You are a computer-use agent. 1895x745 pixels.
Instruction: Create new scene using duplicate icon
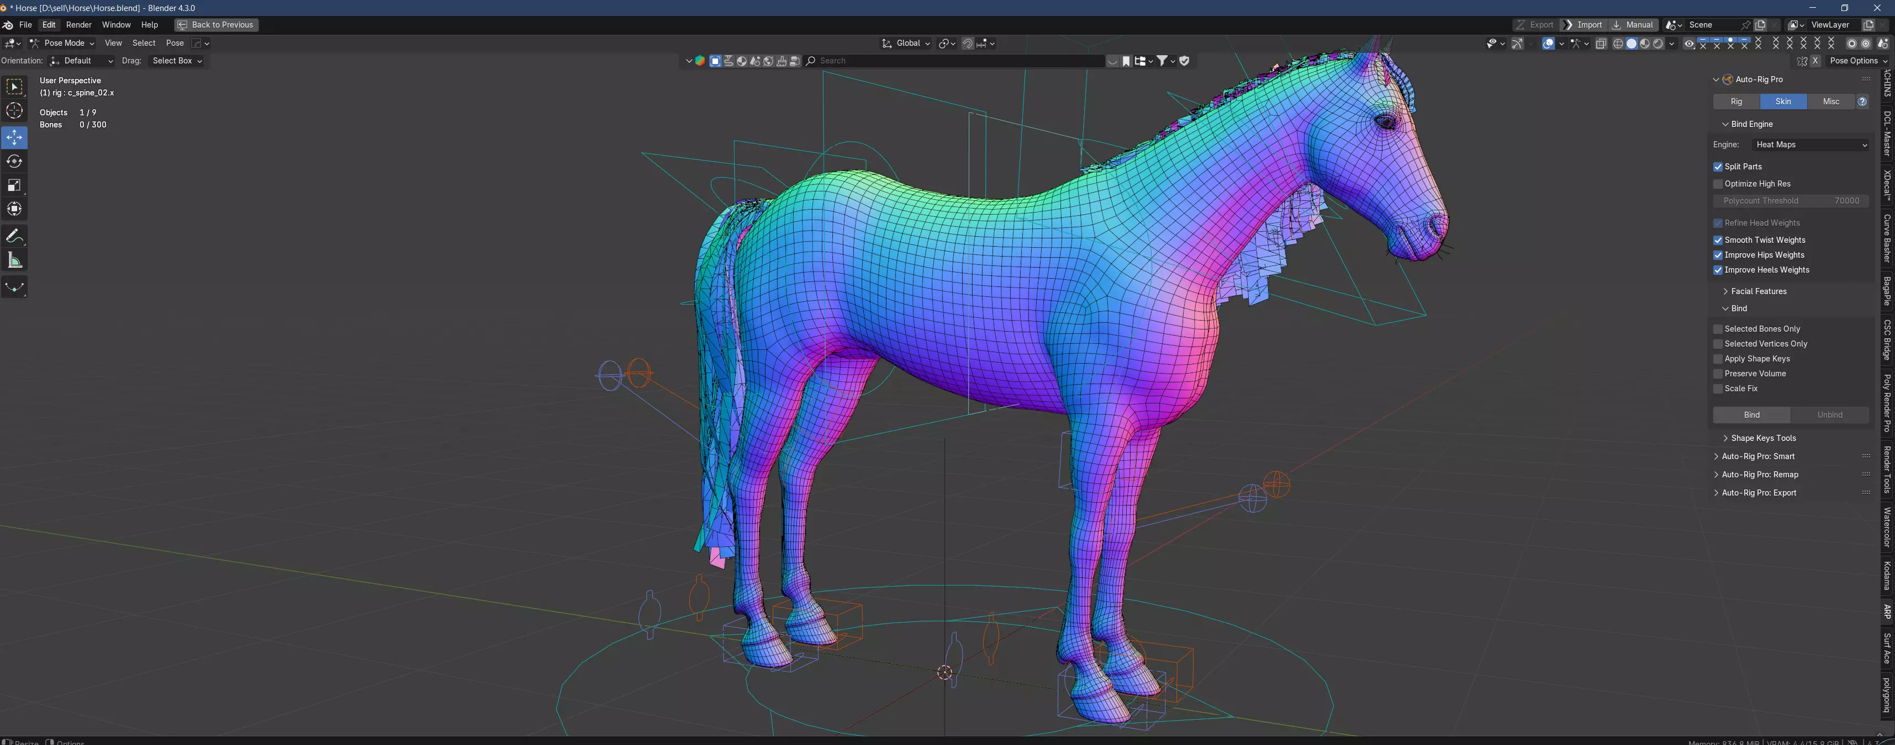(x=1760, y=25)
